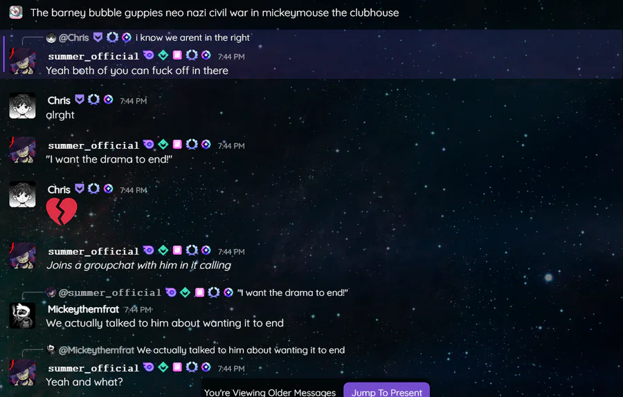The image size is (623, 397).
Task: Click Chris's purple shield badge above 'alrght'
Action: (80, 100)
